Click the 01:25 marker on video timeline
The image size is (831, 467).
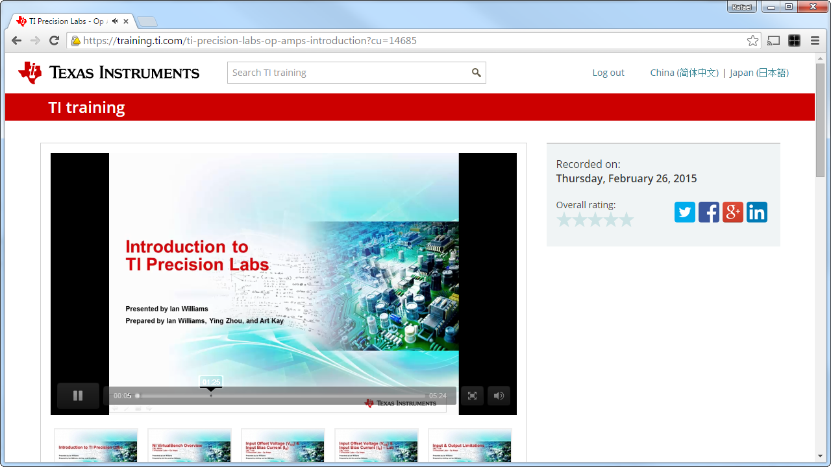(211, 382)
